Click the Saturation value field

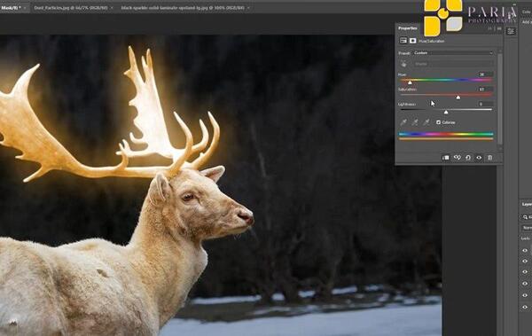pos(485,89)
